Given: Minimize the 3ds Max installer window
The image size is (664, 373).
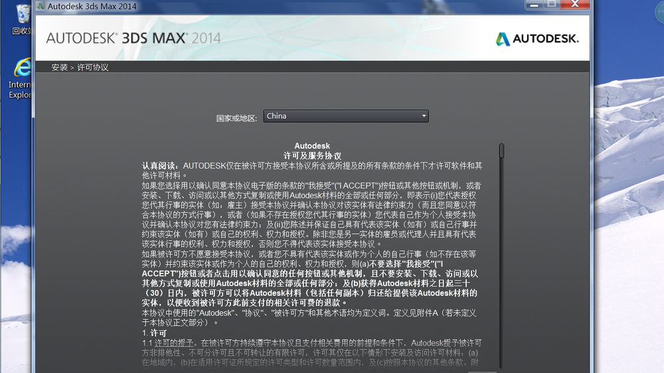Looking at the screenshot, I should pos(534,5).
